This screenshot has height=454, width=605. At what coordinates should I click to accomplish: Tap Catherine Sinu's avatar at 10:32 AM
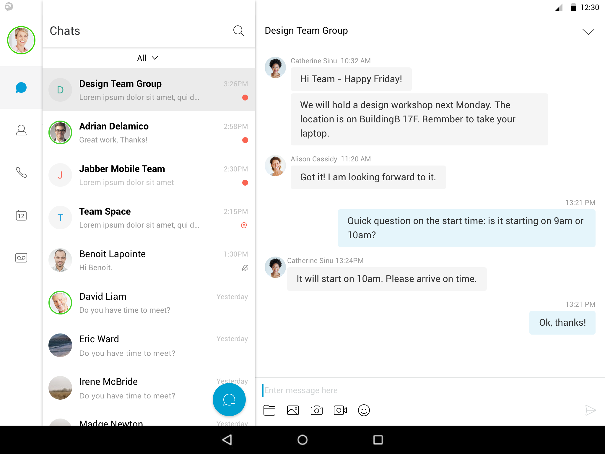point(275,67)
